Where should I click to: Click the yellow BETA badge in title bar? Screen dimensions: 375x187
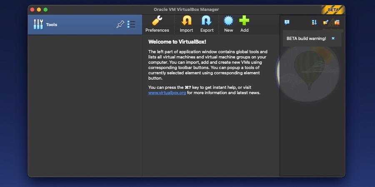click(333, 10)
